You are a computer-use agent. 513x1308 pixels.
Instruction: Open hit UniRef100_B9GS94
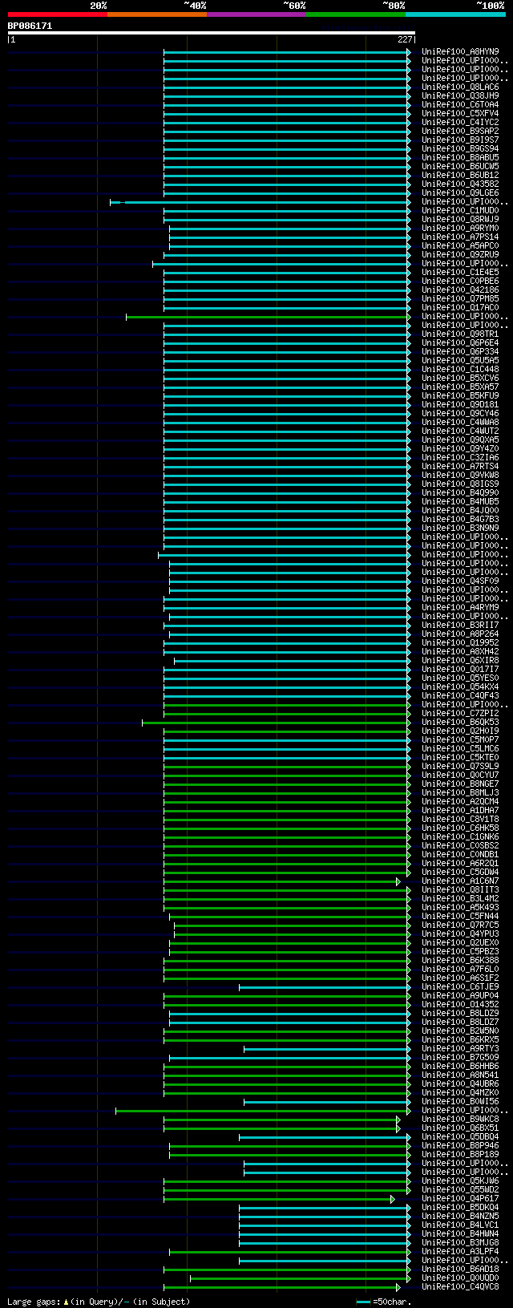point(460,148)
